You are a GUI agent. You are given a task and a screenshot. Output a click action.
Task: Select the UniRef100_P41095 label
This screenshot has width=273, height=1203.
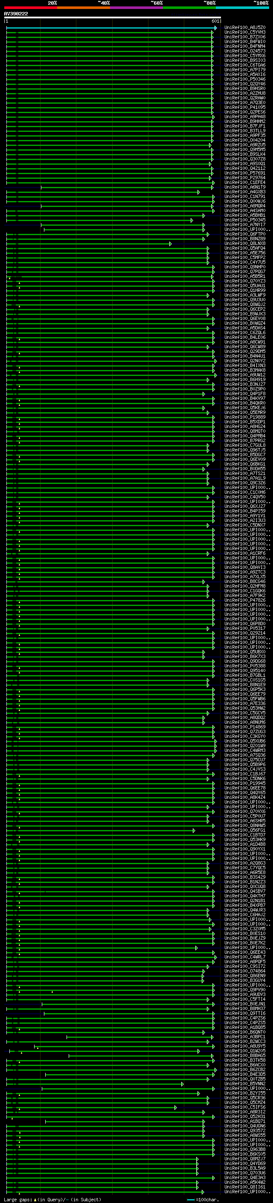(x=245, y=107)
